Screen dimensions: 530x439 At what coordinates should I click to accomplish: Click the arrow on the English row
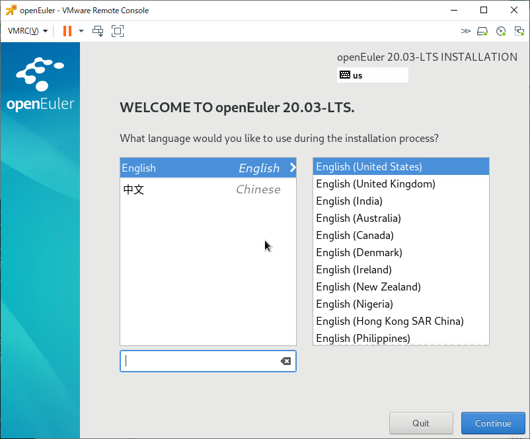click(293, 168)
